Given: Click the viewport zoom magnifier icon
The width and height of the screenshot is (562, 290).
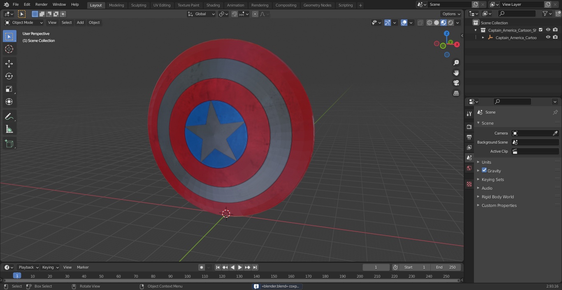Looking at the screenshot, I should pos(456,63).
